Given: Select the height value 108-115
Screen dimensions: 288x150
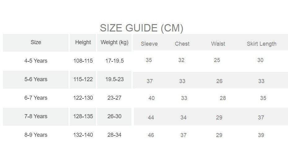Looking at the screenshot, I should click(x=83, y=61).
